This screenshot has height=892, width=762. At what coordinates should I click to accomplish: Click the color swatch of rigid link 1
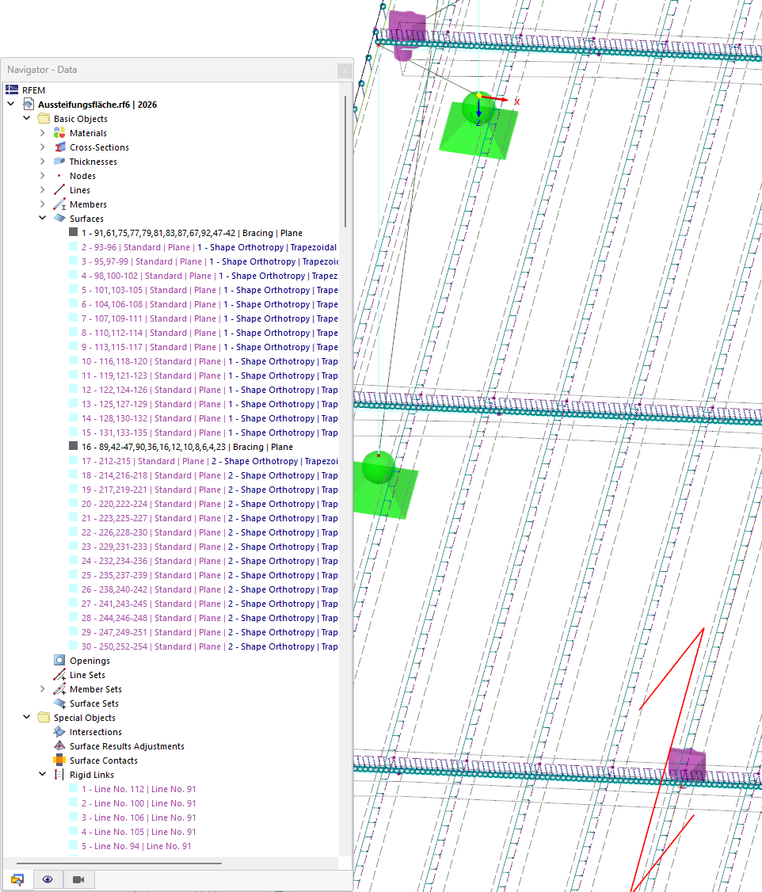74,788
